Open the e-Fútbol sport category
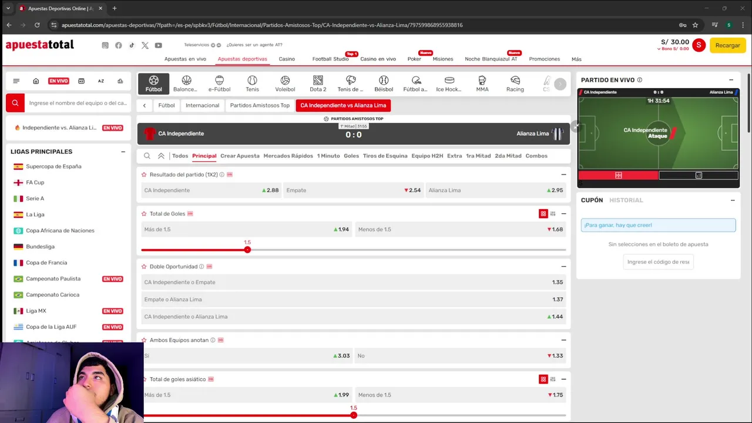This screenshot has width=752, height=423. click(x=219, y=83)
